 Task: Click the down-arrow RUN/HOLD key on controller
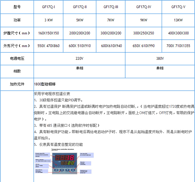(68, 170)
